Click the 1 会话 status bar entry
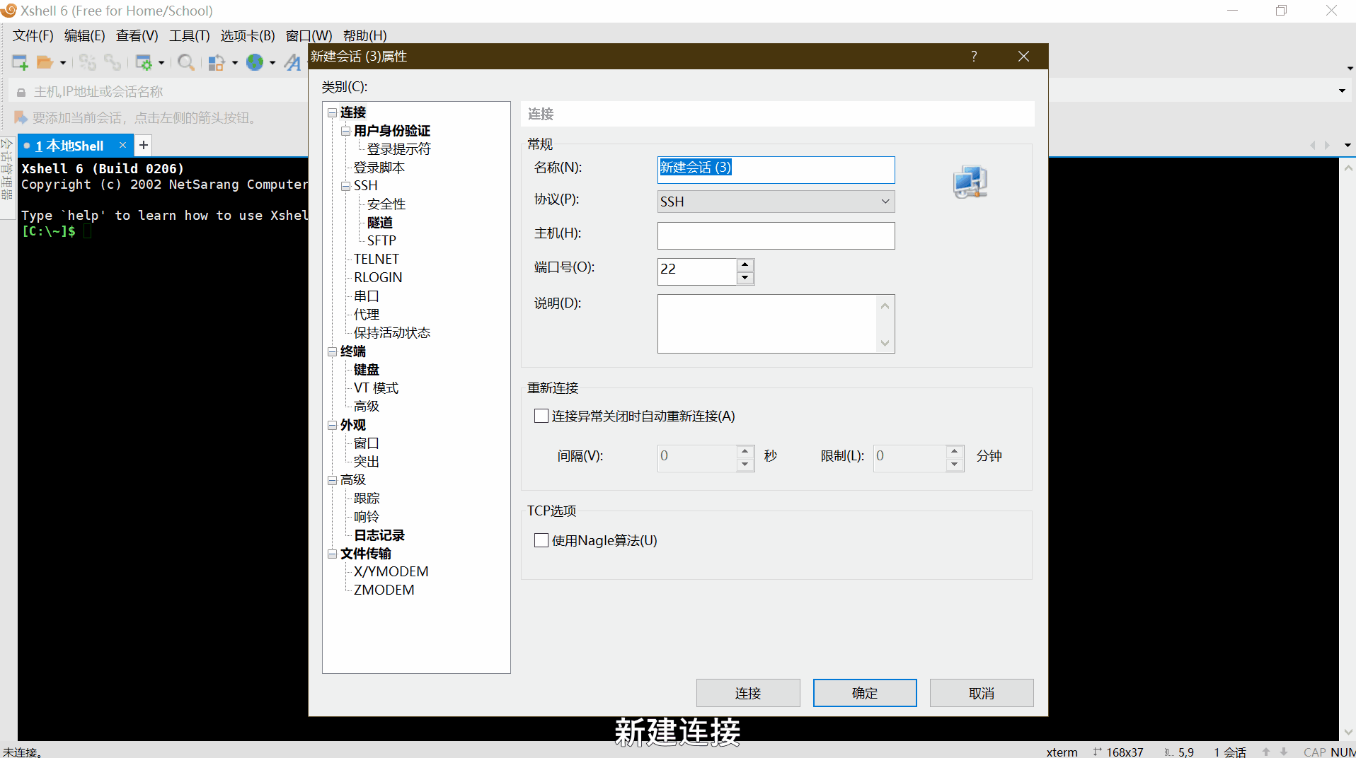 pyautogui.click(x=1230, y=752)
